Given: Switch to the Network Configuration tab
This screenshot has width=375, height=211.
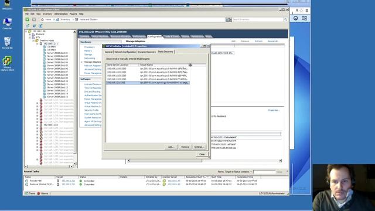Looking at the screenshot, I should [125, 52].
